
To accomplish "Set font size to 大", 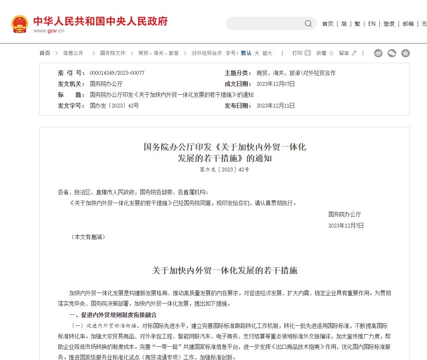I will [257, 53].
